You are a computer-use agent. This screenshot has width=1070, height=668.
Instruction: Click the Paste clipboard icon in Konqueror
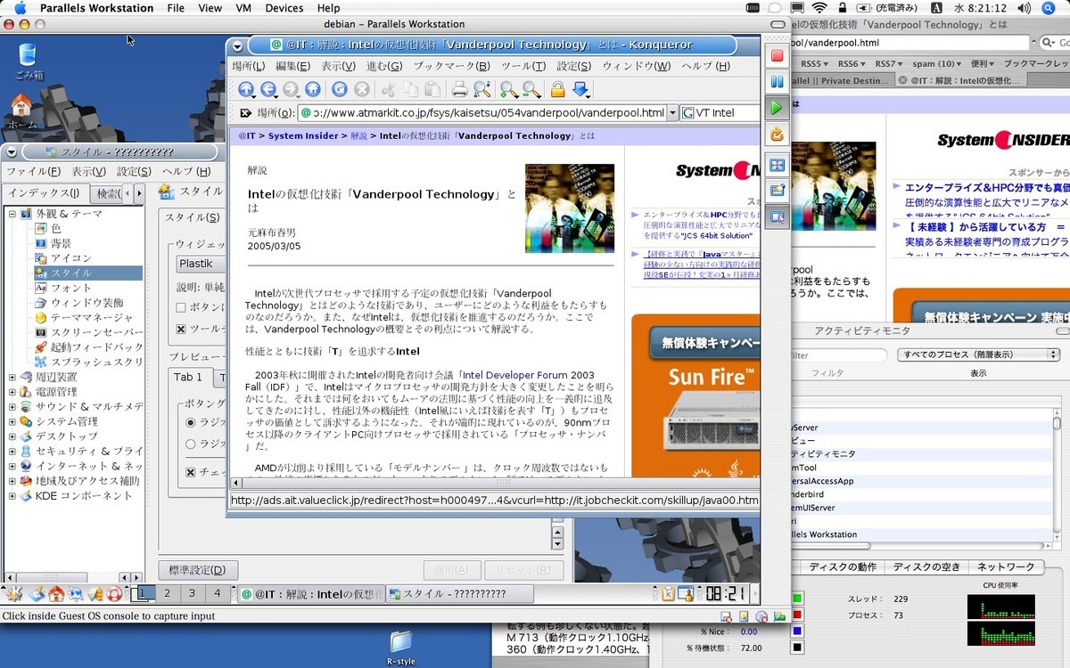tap(432, 89)
